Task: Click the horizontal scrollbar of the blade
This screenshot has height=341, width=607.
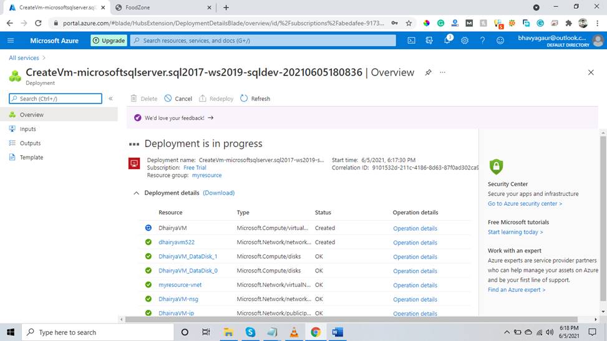Action: pyautogui.click(x=351, y=319)
